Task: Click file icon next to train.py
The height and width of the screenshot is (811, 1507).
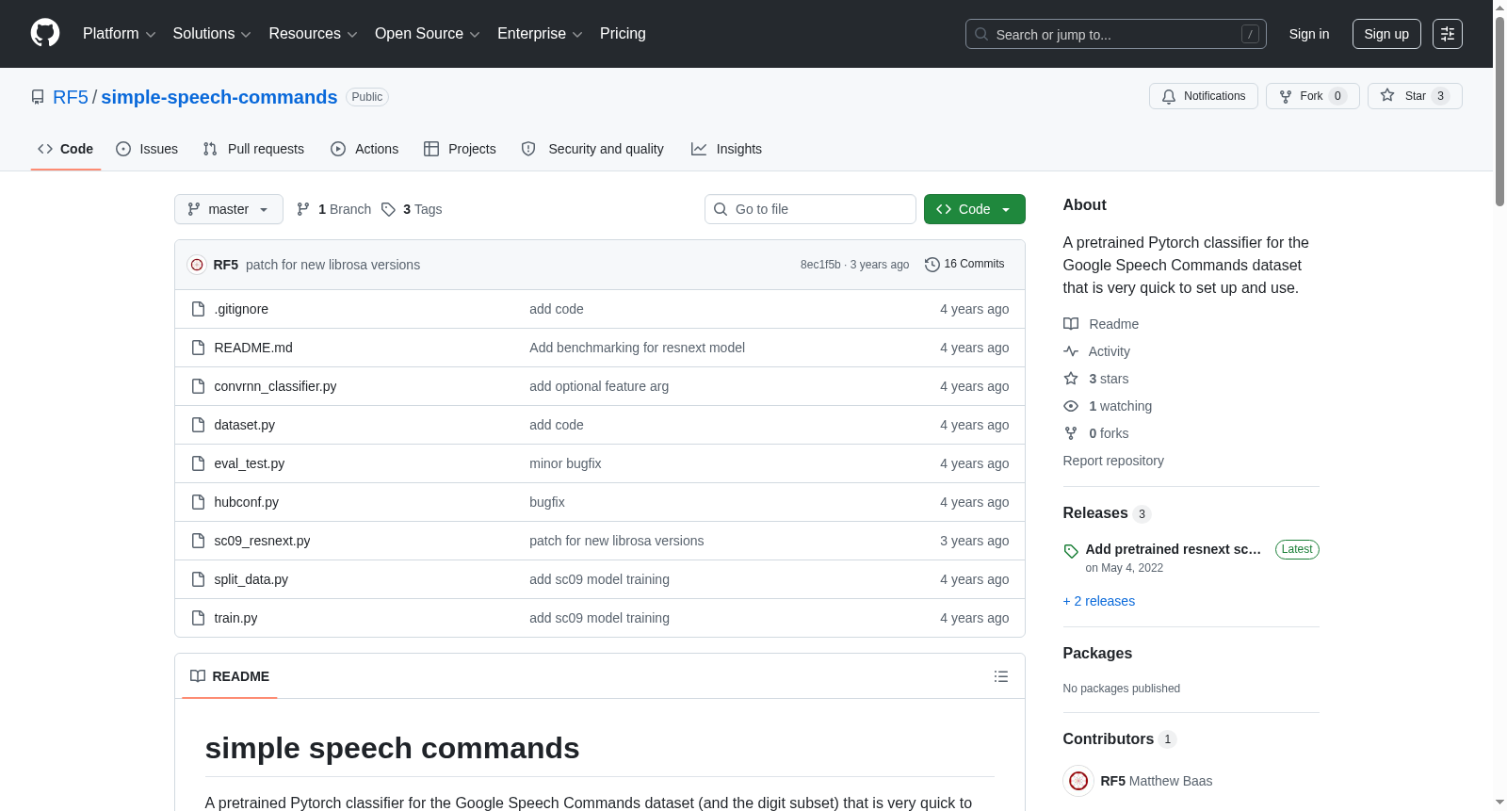Action: click(x=198, y=618)
